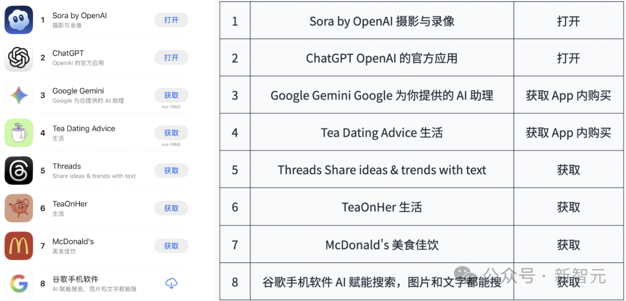The width and height of the screenshot is (626, 301).
Task: Tap 获取 button for Threads
Action: (x=171, y=171)
